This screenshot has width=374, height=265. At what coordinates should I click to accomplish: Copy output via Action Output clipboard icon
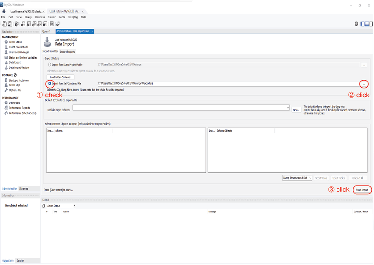[44, 206]
